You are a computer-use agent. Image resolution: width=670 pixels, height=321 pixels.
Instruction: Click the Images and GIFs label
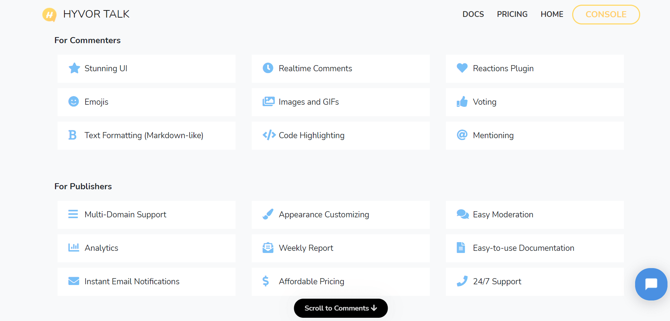309,102
